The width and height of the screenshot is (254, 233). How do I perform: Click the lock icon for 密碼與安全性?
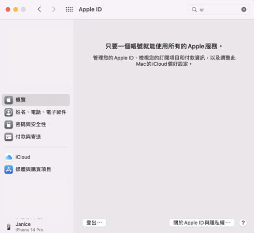(x=9, y=124)
